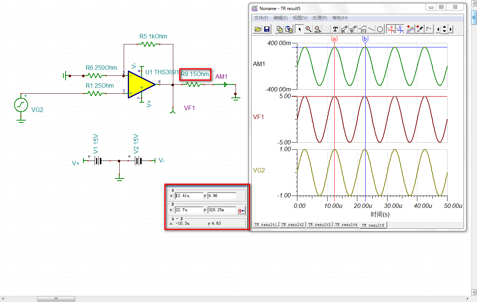
Task: Click the 时间(s) axis title
Action: coord(380,214)
